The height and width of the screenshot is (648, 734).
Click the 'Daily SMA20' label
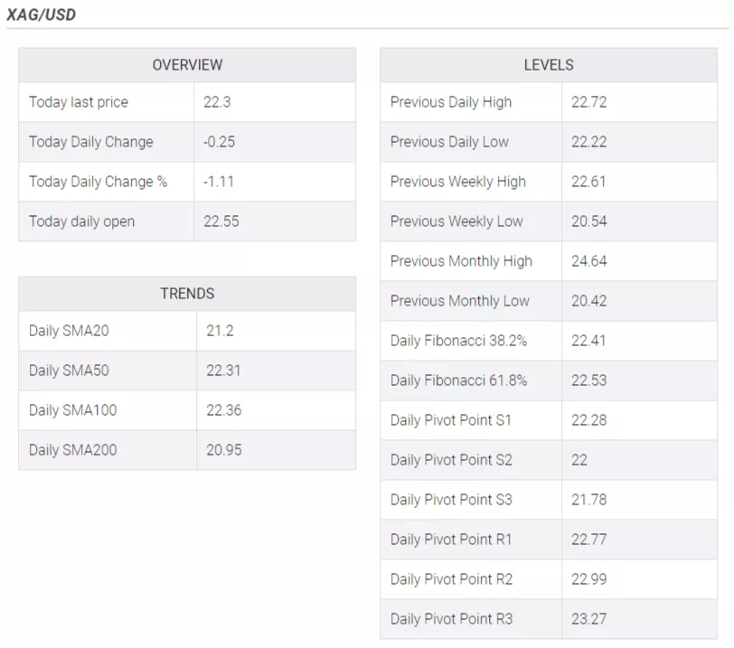[69, 331]
